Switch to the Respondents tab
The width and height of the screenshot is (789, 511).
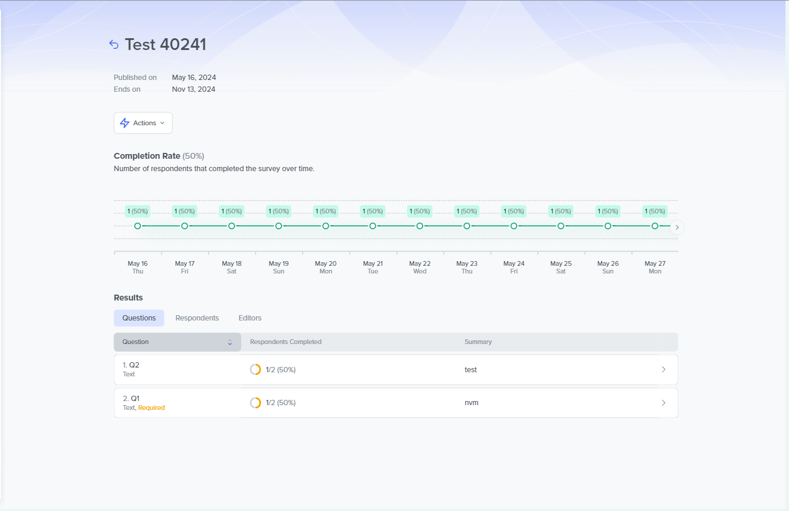[x=197, y=318]
